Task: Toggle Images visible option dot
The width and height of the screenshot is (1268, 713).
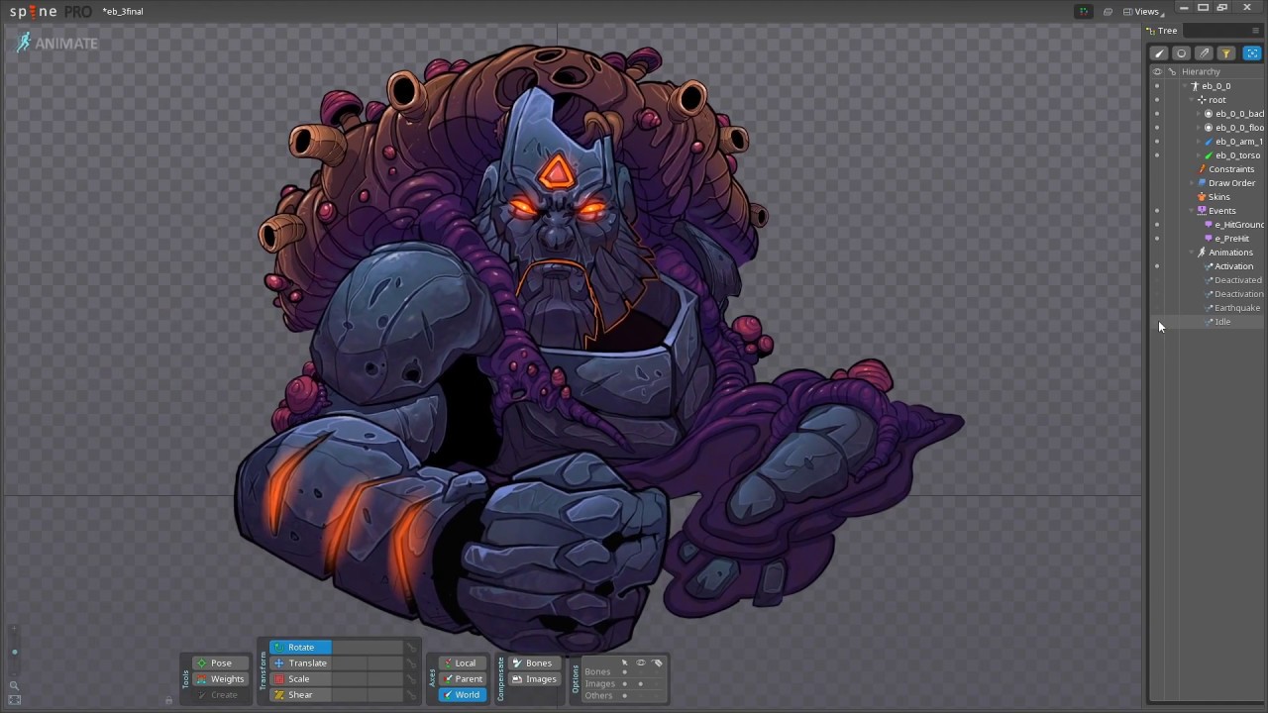Action: [x=640, y=684]
